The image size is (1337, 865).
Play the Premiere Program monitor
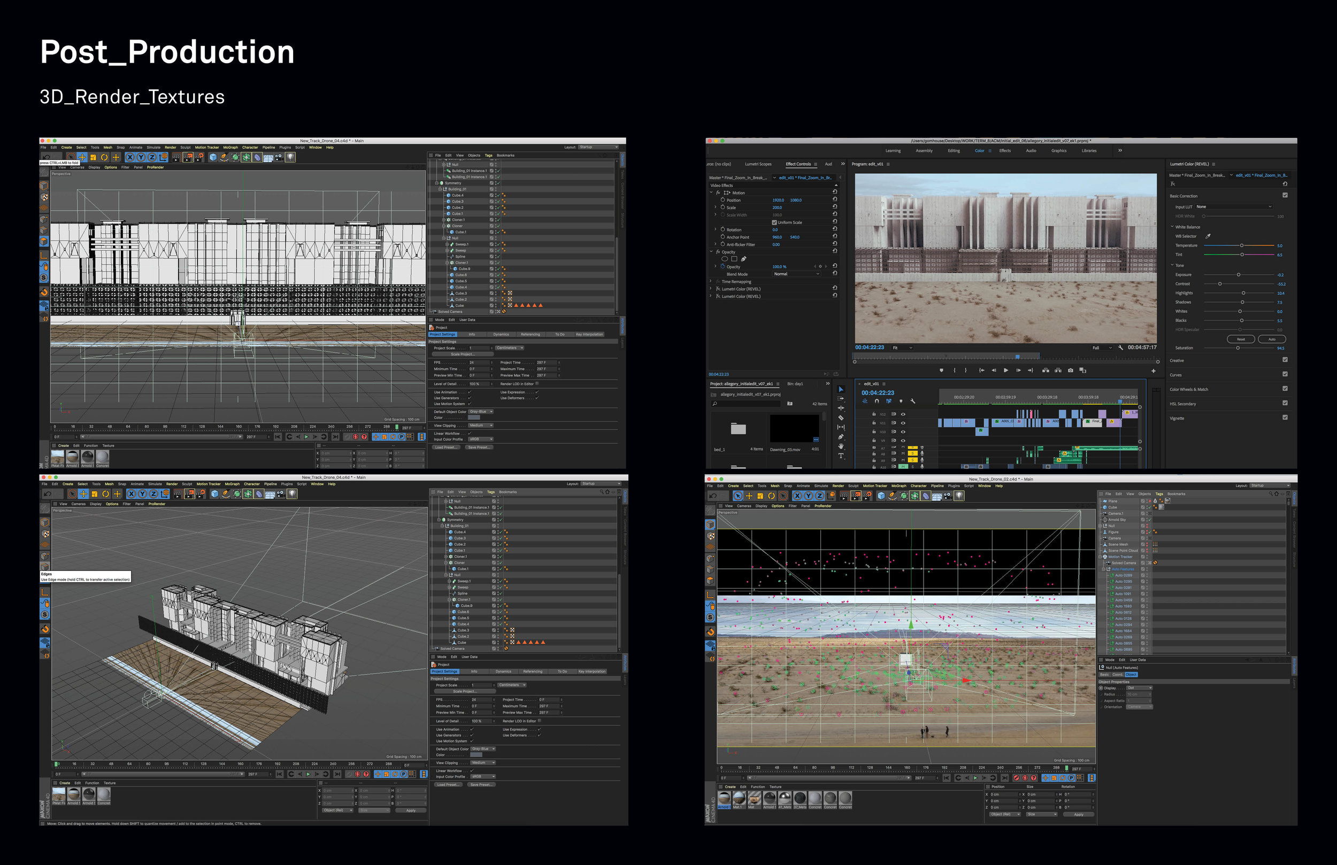(x=1006, y=370)
